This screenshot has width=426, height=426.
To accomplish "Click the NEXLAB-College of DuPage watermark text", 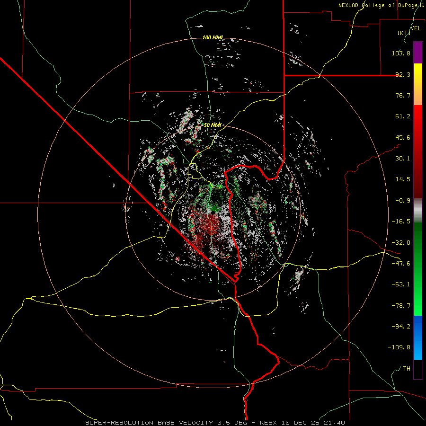I will click(381, 5).
